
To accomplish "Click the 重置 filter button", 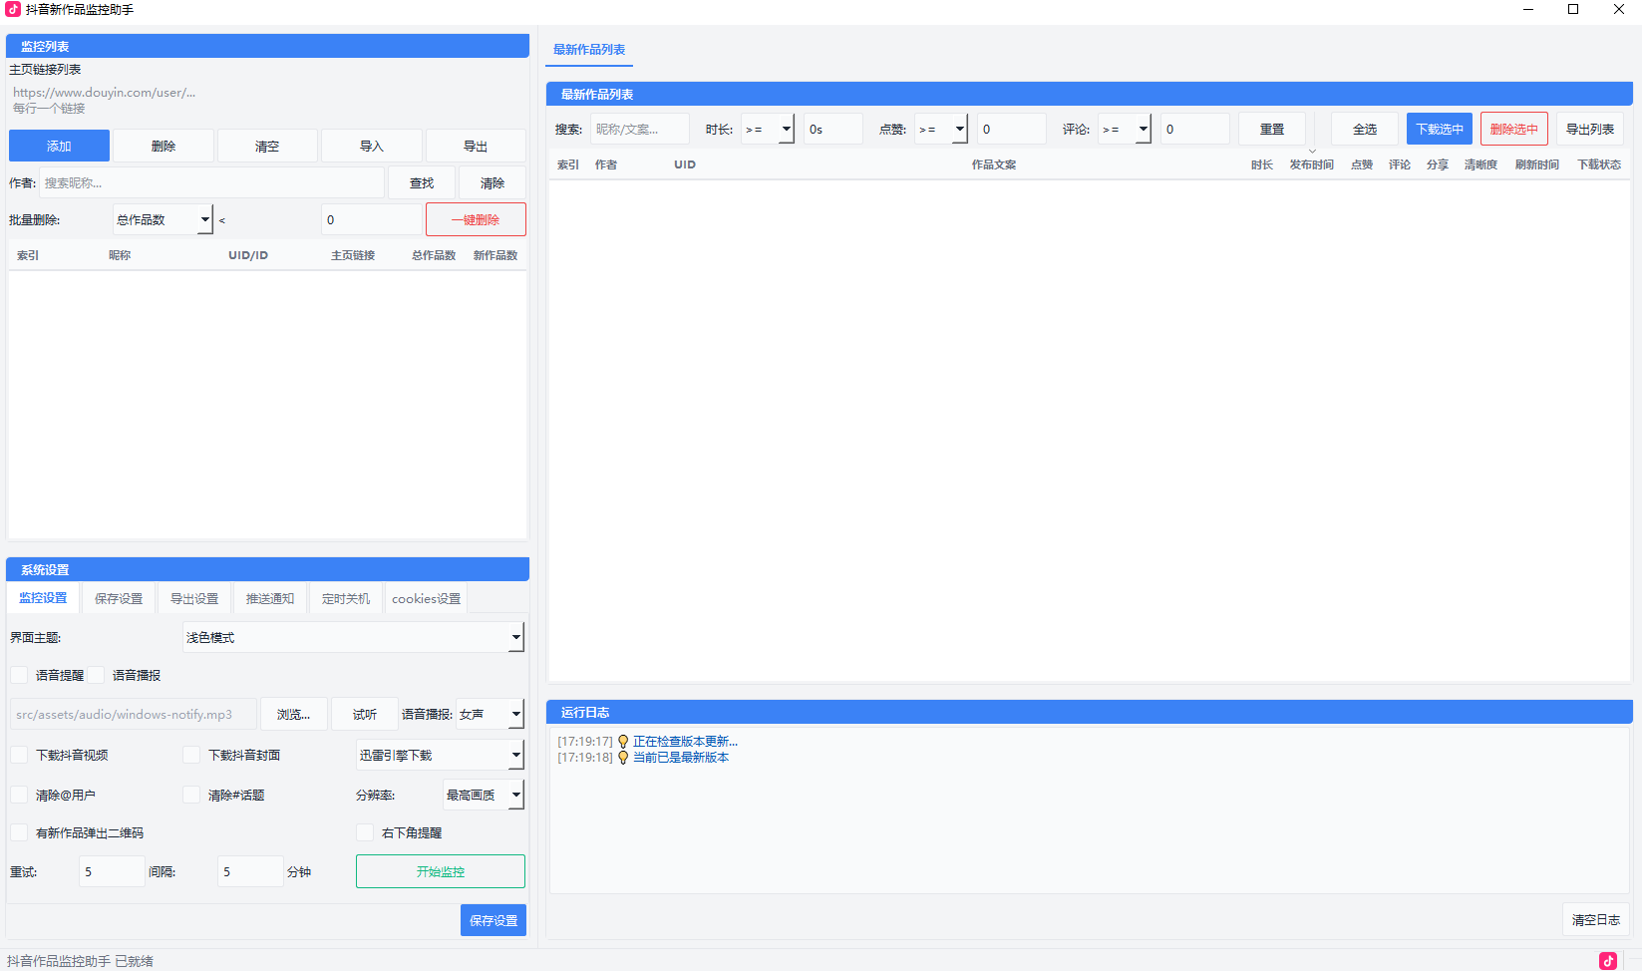I will 1272,129.
